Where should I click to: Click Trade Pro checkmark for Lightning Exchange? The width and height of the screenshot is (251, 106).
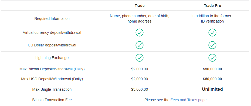point(212,58)
